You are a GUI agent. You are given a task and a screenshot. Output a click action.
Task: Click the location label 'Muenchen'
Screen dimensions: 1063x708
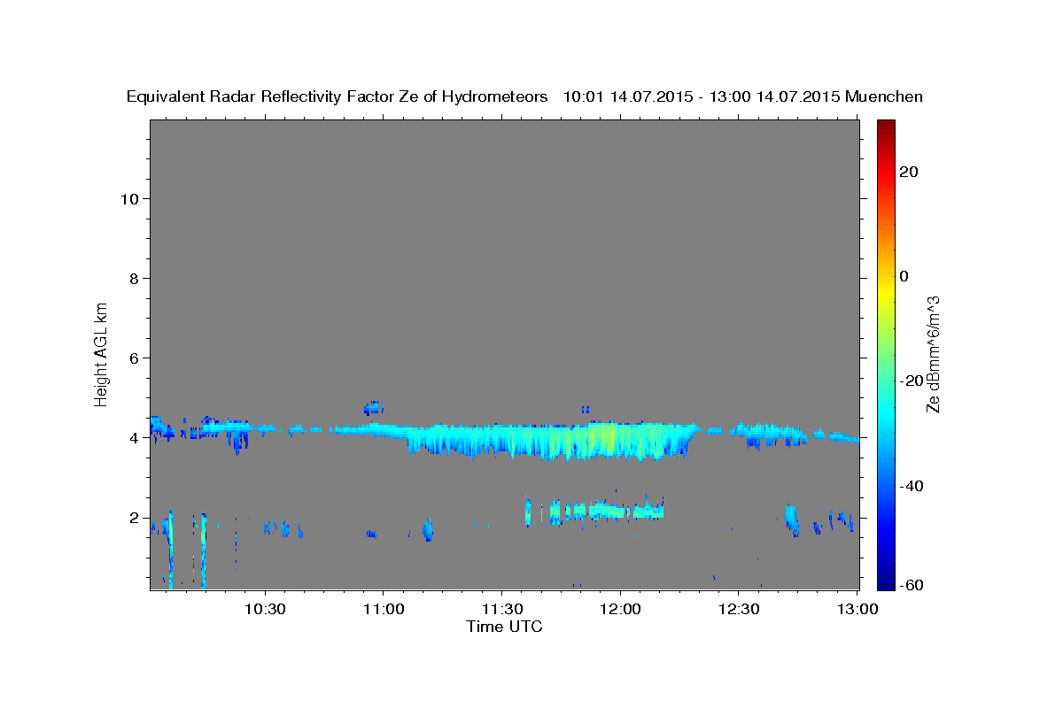tap(884, 96)
